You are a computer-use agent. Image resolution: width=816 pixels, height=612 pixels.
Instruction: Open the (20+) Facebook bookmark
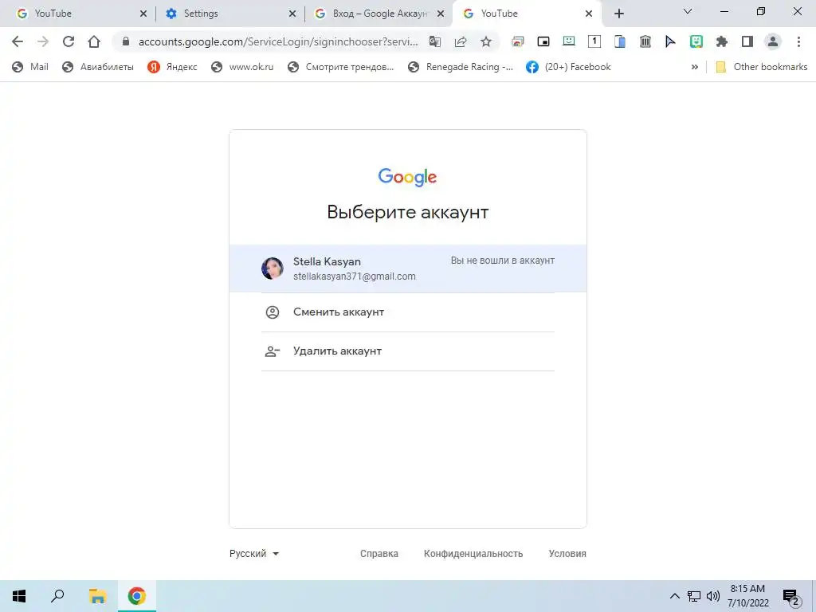568,67
